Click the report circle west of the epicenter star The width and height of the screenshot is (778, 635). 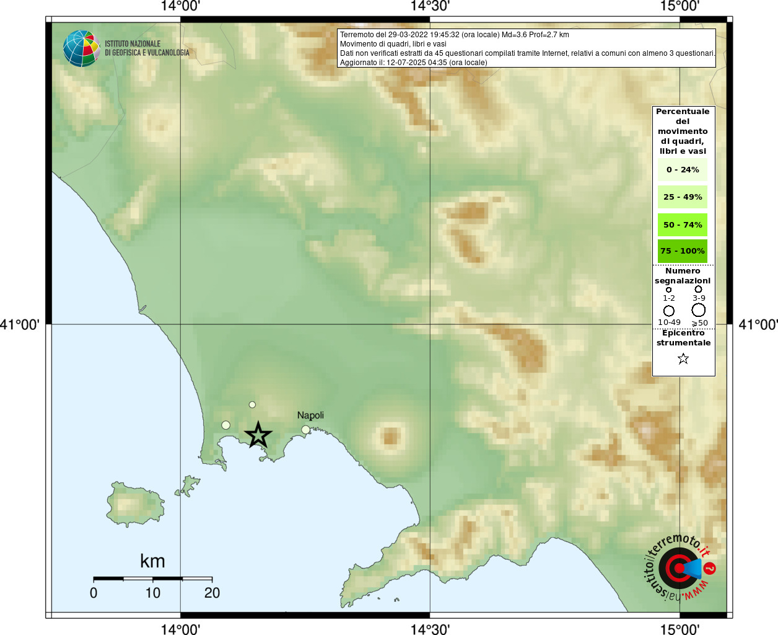[225, 425]
